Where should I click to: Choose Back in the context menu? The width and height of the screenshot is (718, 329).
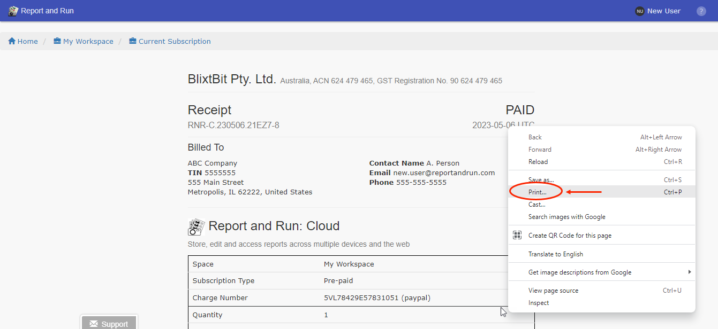point(535,137)
